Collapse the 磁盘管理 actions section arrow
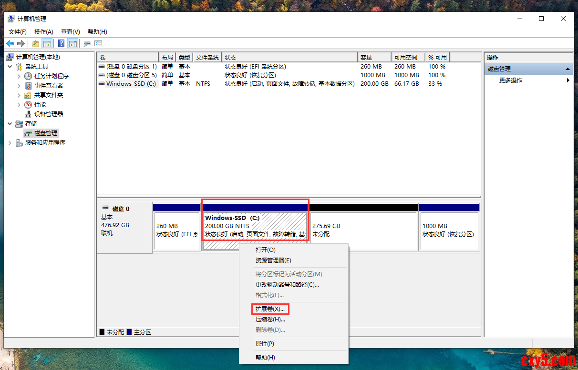This screenshot has width=578, height=370. pos(568,69)
